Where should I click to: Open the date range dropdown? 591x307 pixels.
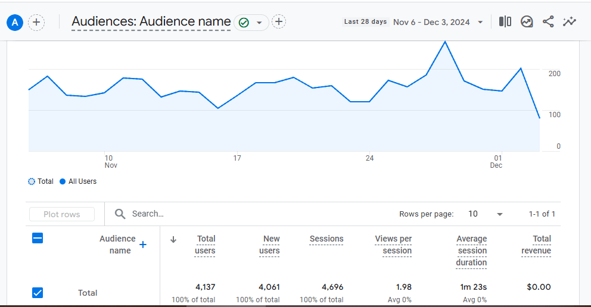(x=480, y=23)
